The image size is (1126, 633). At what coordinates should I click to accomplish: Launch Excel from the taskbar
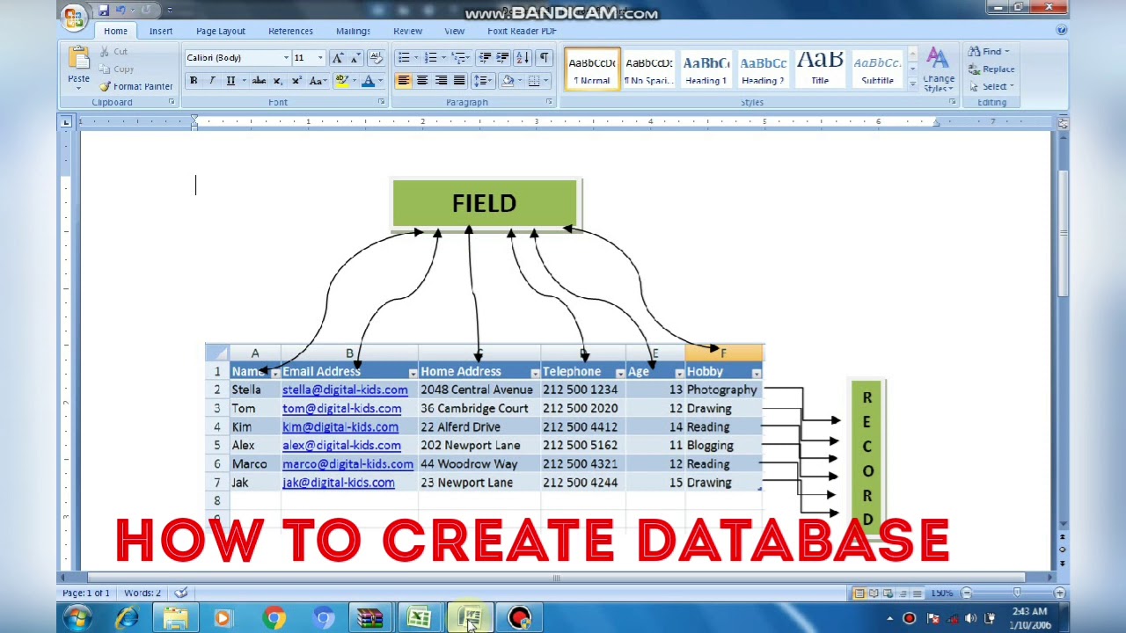[419, 618]
